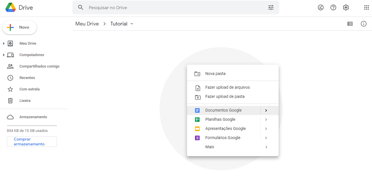Click the Com estrela star icon
The height and width of the screenshot is (186, 372).
pos(10,89)
